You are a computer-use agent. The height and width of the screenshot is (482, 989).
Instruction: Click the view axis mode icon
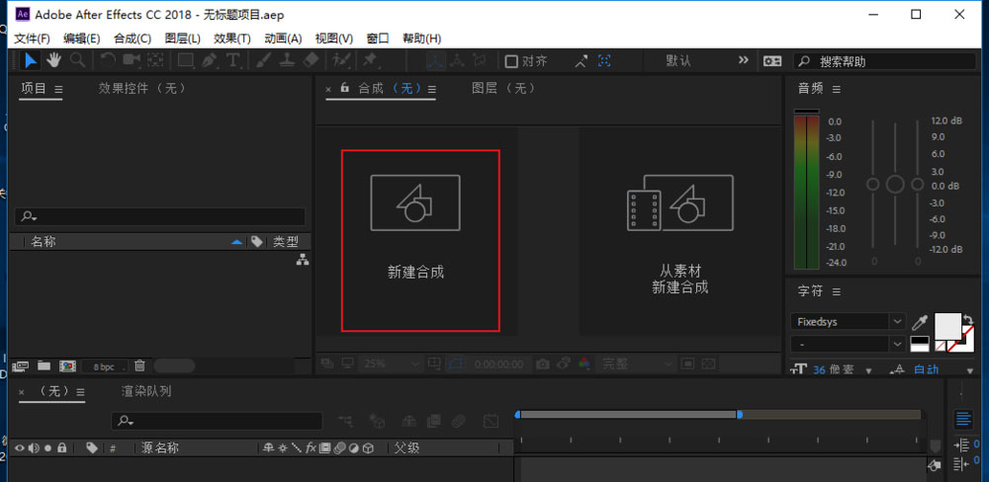(480, 60)
